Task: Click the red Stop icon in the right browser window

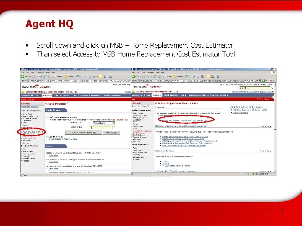Action: [150, 77]
